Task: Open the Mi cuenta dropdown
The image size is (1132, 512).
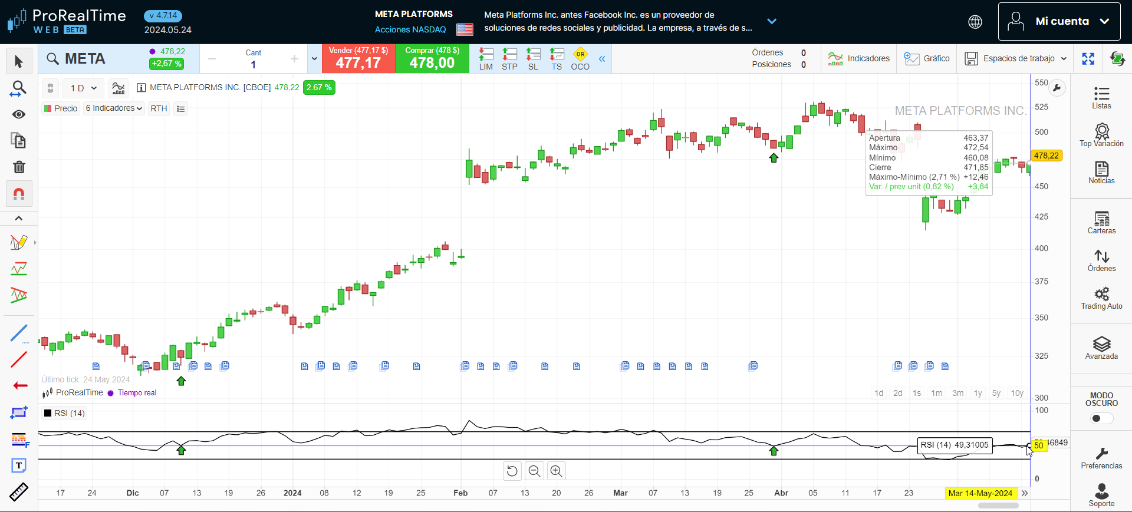Action: (x=1059, y=21)
